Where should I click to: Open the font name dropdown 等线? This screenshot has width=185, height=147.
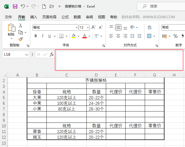(x=77, y=27)
